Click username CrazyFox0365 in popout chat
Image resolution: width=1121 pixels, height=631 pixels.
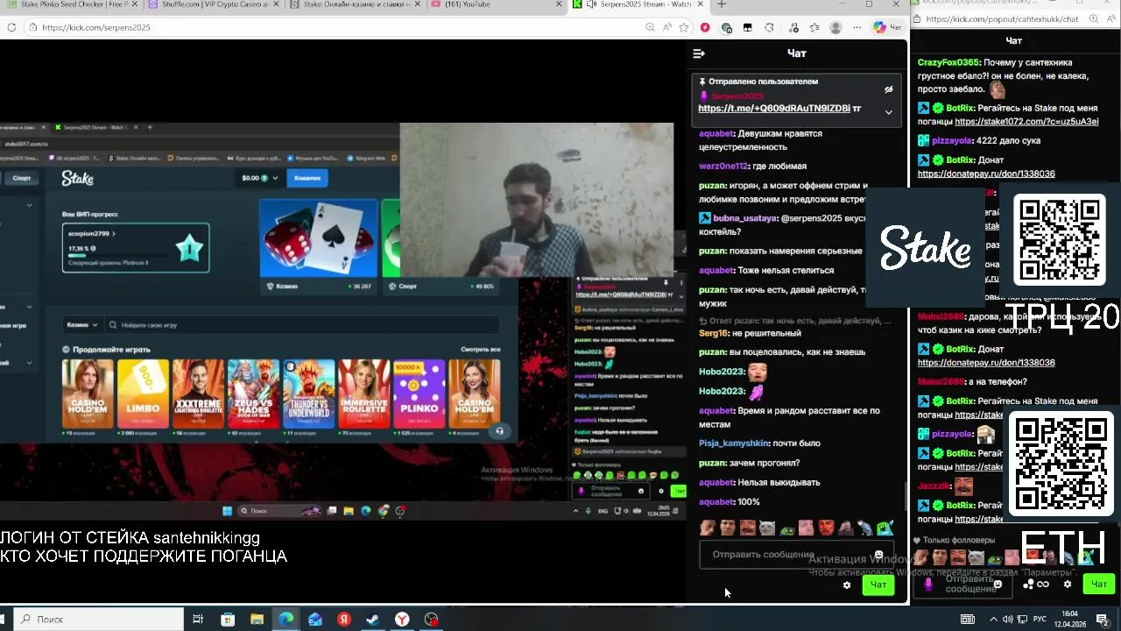click(x=948, y=62)
